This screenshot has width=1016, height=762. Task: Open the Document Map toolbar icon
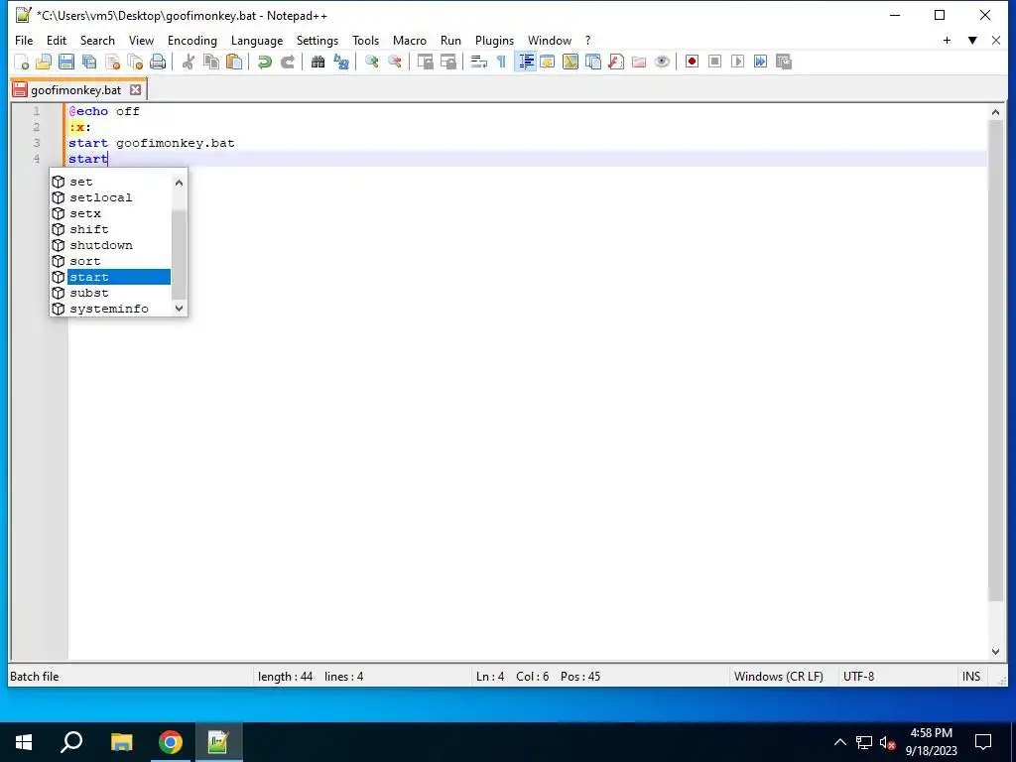tap(571, 62)
